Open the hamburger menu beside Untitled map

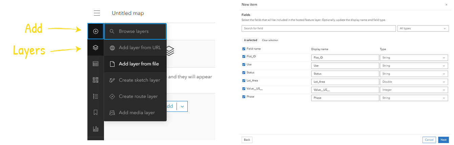[97, 13]
